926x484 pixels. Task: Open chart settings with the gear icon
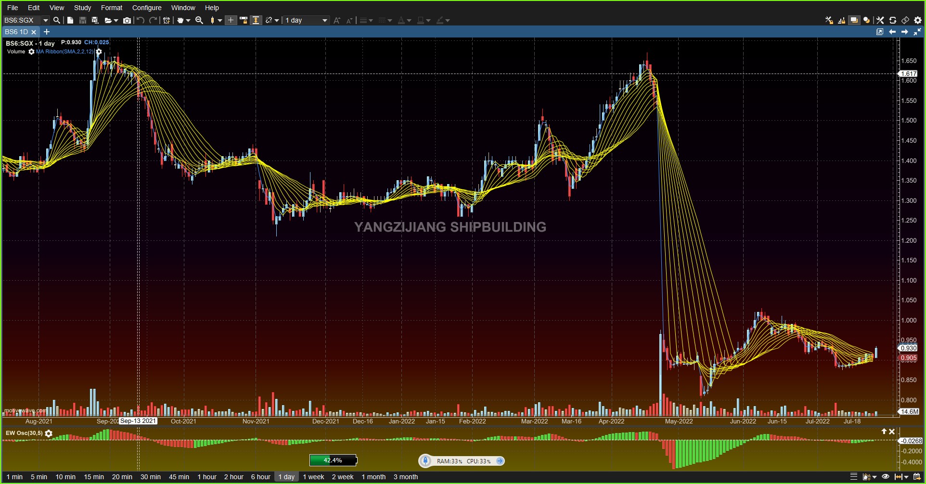tap(918, 20)
